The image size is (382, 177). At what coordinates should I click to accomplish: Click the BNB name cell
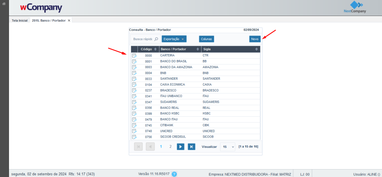(163, 73)
